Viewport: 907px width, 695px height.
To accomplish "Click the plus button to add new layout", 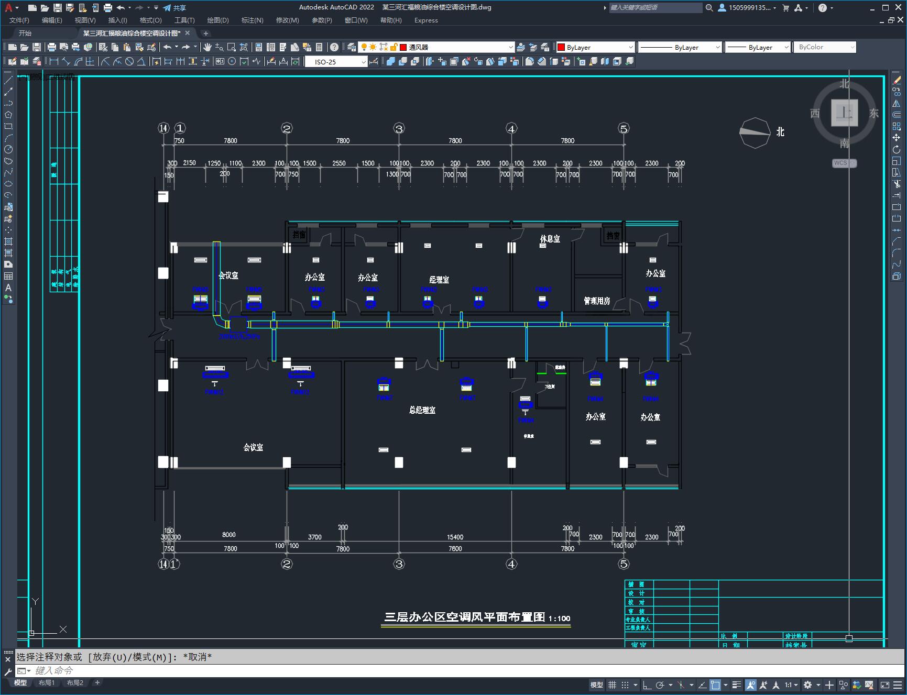I will click(97, 682).
